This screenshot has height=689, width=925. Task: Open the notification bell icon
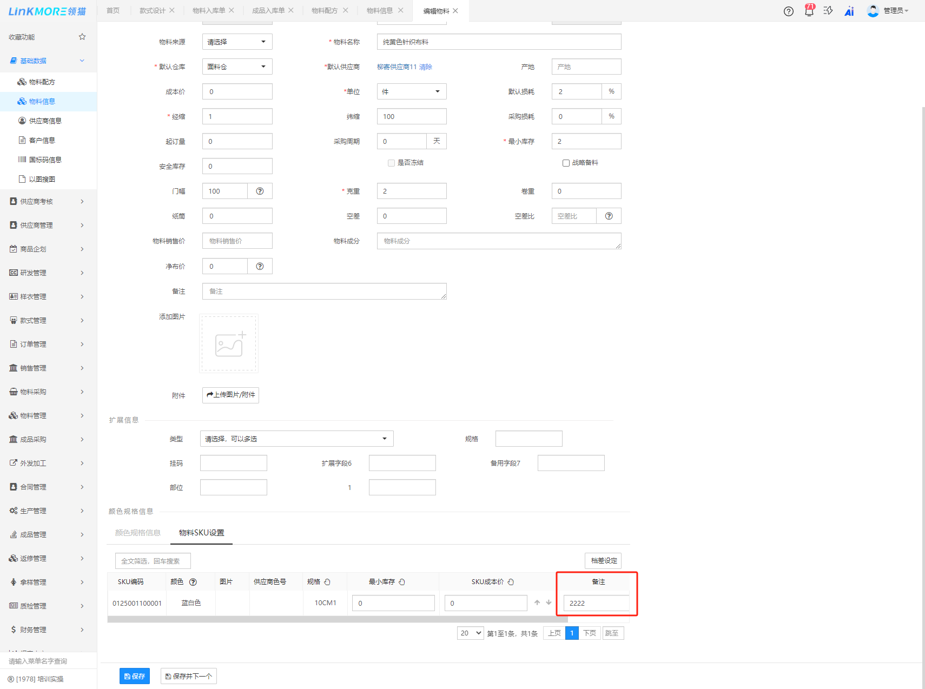(809, 11)
